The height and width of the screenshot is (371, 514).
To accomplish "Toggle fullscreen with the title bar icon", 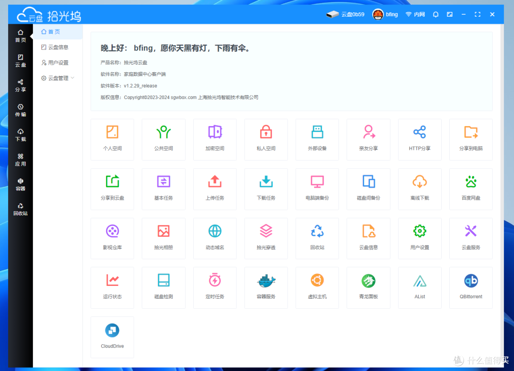I will pyautogui.click(x=478, y=14).
